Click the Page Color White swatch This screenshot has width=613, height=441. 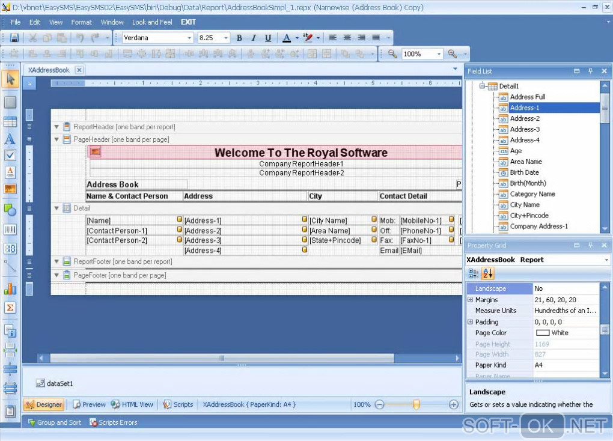coord(543,333)
